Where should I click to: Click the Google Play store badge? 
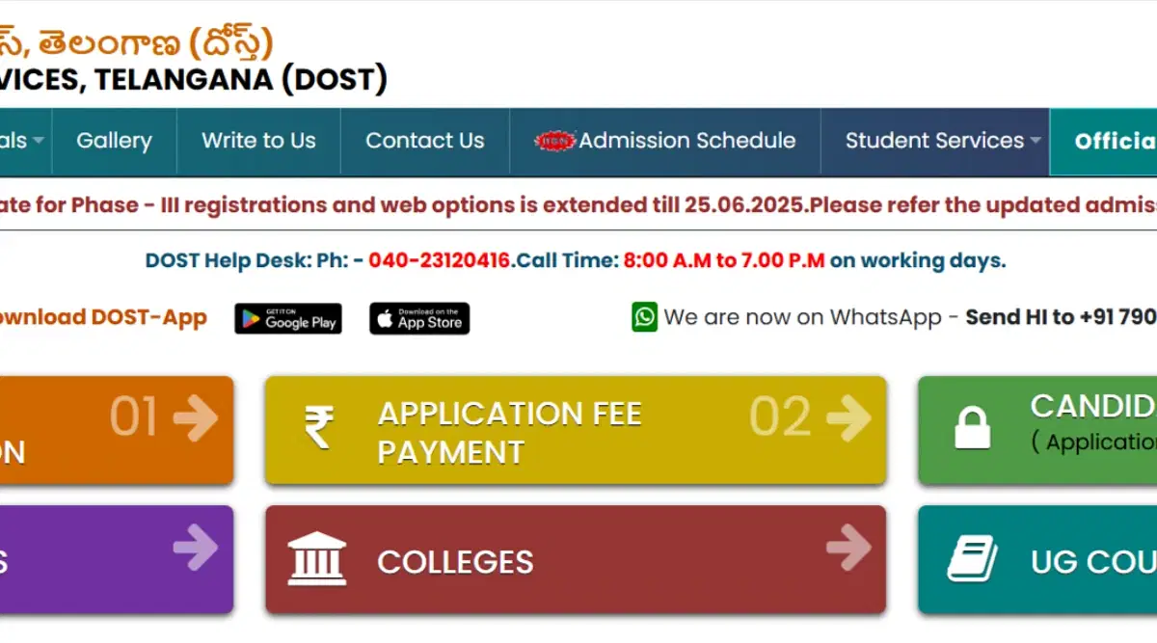[x=288, y=319]
